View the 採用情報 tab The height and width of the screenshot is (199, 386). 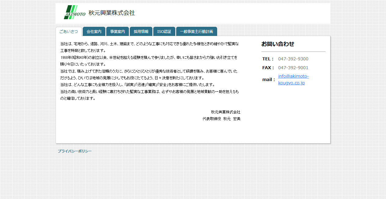141,31
